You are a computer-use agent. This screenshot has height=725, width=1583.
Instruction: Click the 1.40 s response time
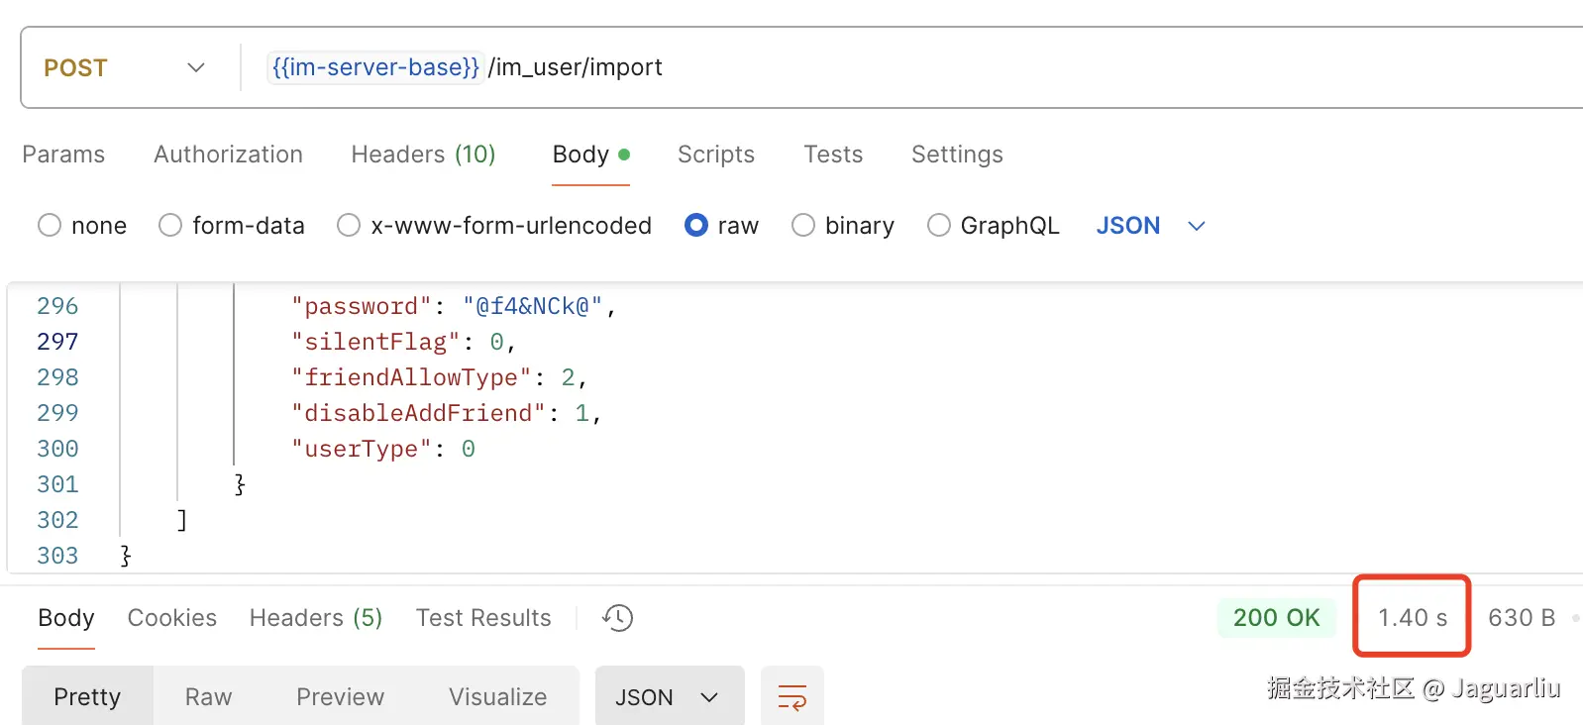pos(1412,618)
